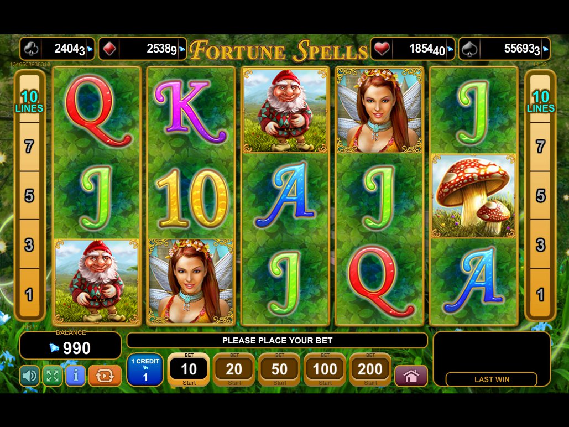Screen dimensions: 569x427
Task: Click the clubs jackpot counter icon
Action: pyautogui.click(x=31, y=49)
